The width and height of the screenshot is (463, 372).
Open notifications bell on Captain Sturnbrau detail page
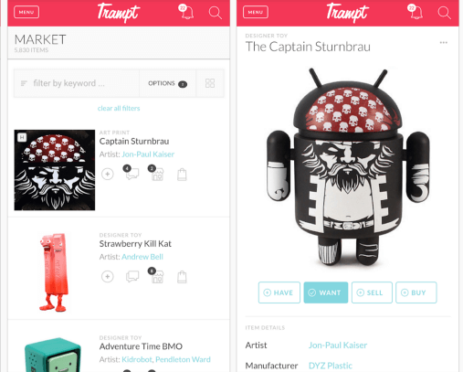(416, 12)
